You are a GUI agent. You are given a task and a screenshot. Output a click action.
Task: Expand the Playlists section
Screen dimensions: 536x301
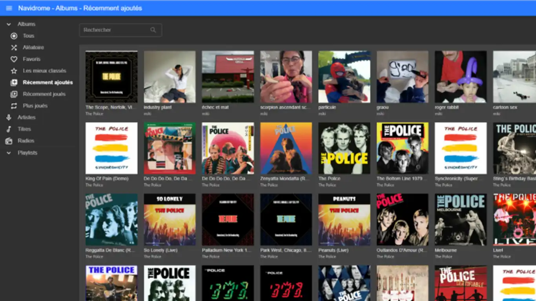[9, 152]
